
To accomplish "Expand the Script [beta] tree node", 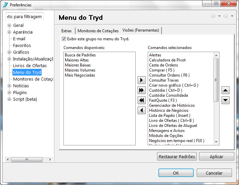I will 9,99.
